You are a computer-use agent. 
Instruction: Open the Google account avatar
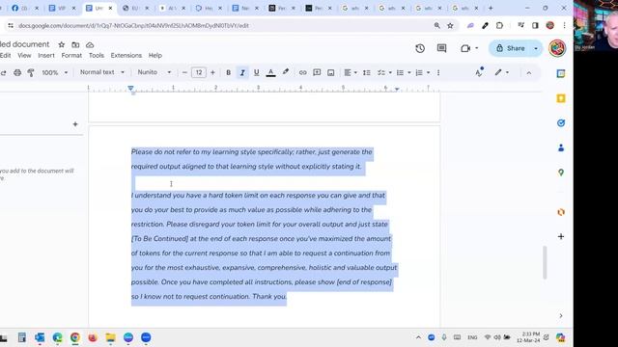click(x=557, y=48)
